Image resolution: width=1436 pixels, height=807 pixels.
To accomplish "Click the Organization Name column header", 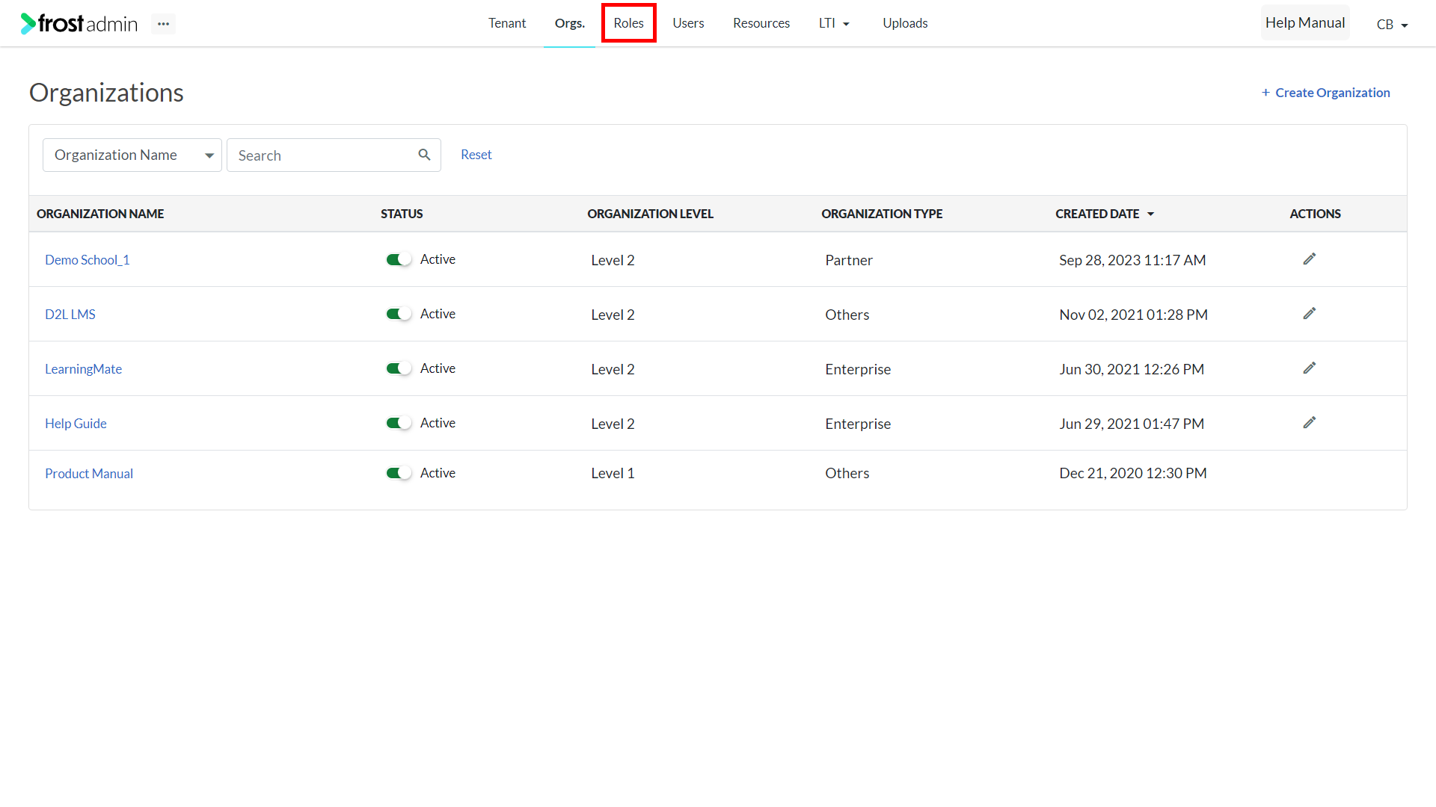I will pos(100,214).
